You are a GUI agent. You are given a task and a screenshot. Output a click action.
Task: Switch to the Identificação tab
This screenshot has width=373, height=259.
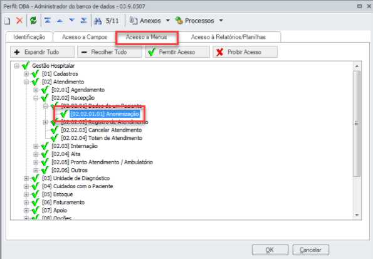point(29,37)
